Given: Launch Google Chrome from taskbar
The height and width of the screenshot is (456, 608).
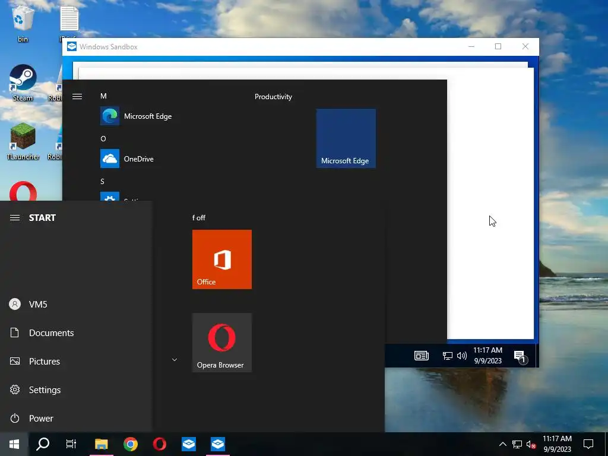Looking at the screenshot, I should click(x=130, y=444).
